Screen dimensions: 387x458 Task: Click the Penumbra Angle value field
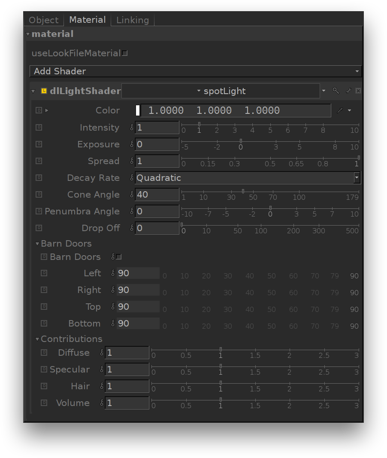(x=157, y=211)
